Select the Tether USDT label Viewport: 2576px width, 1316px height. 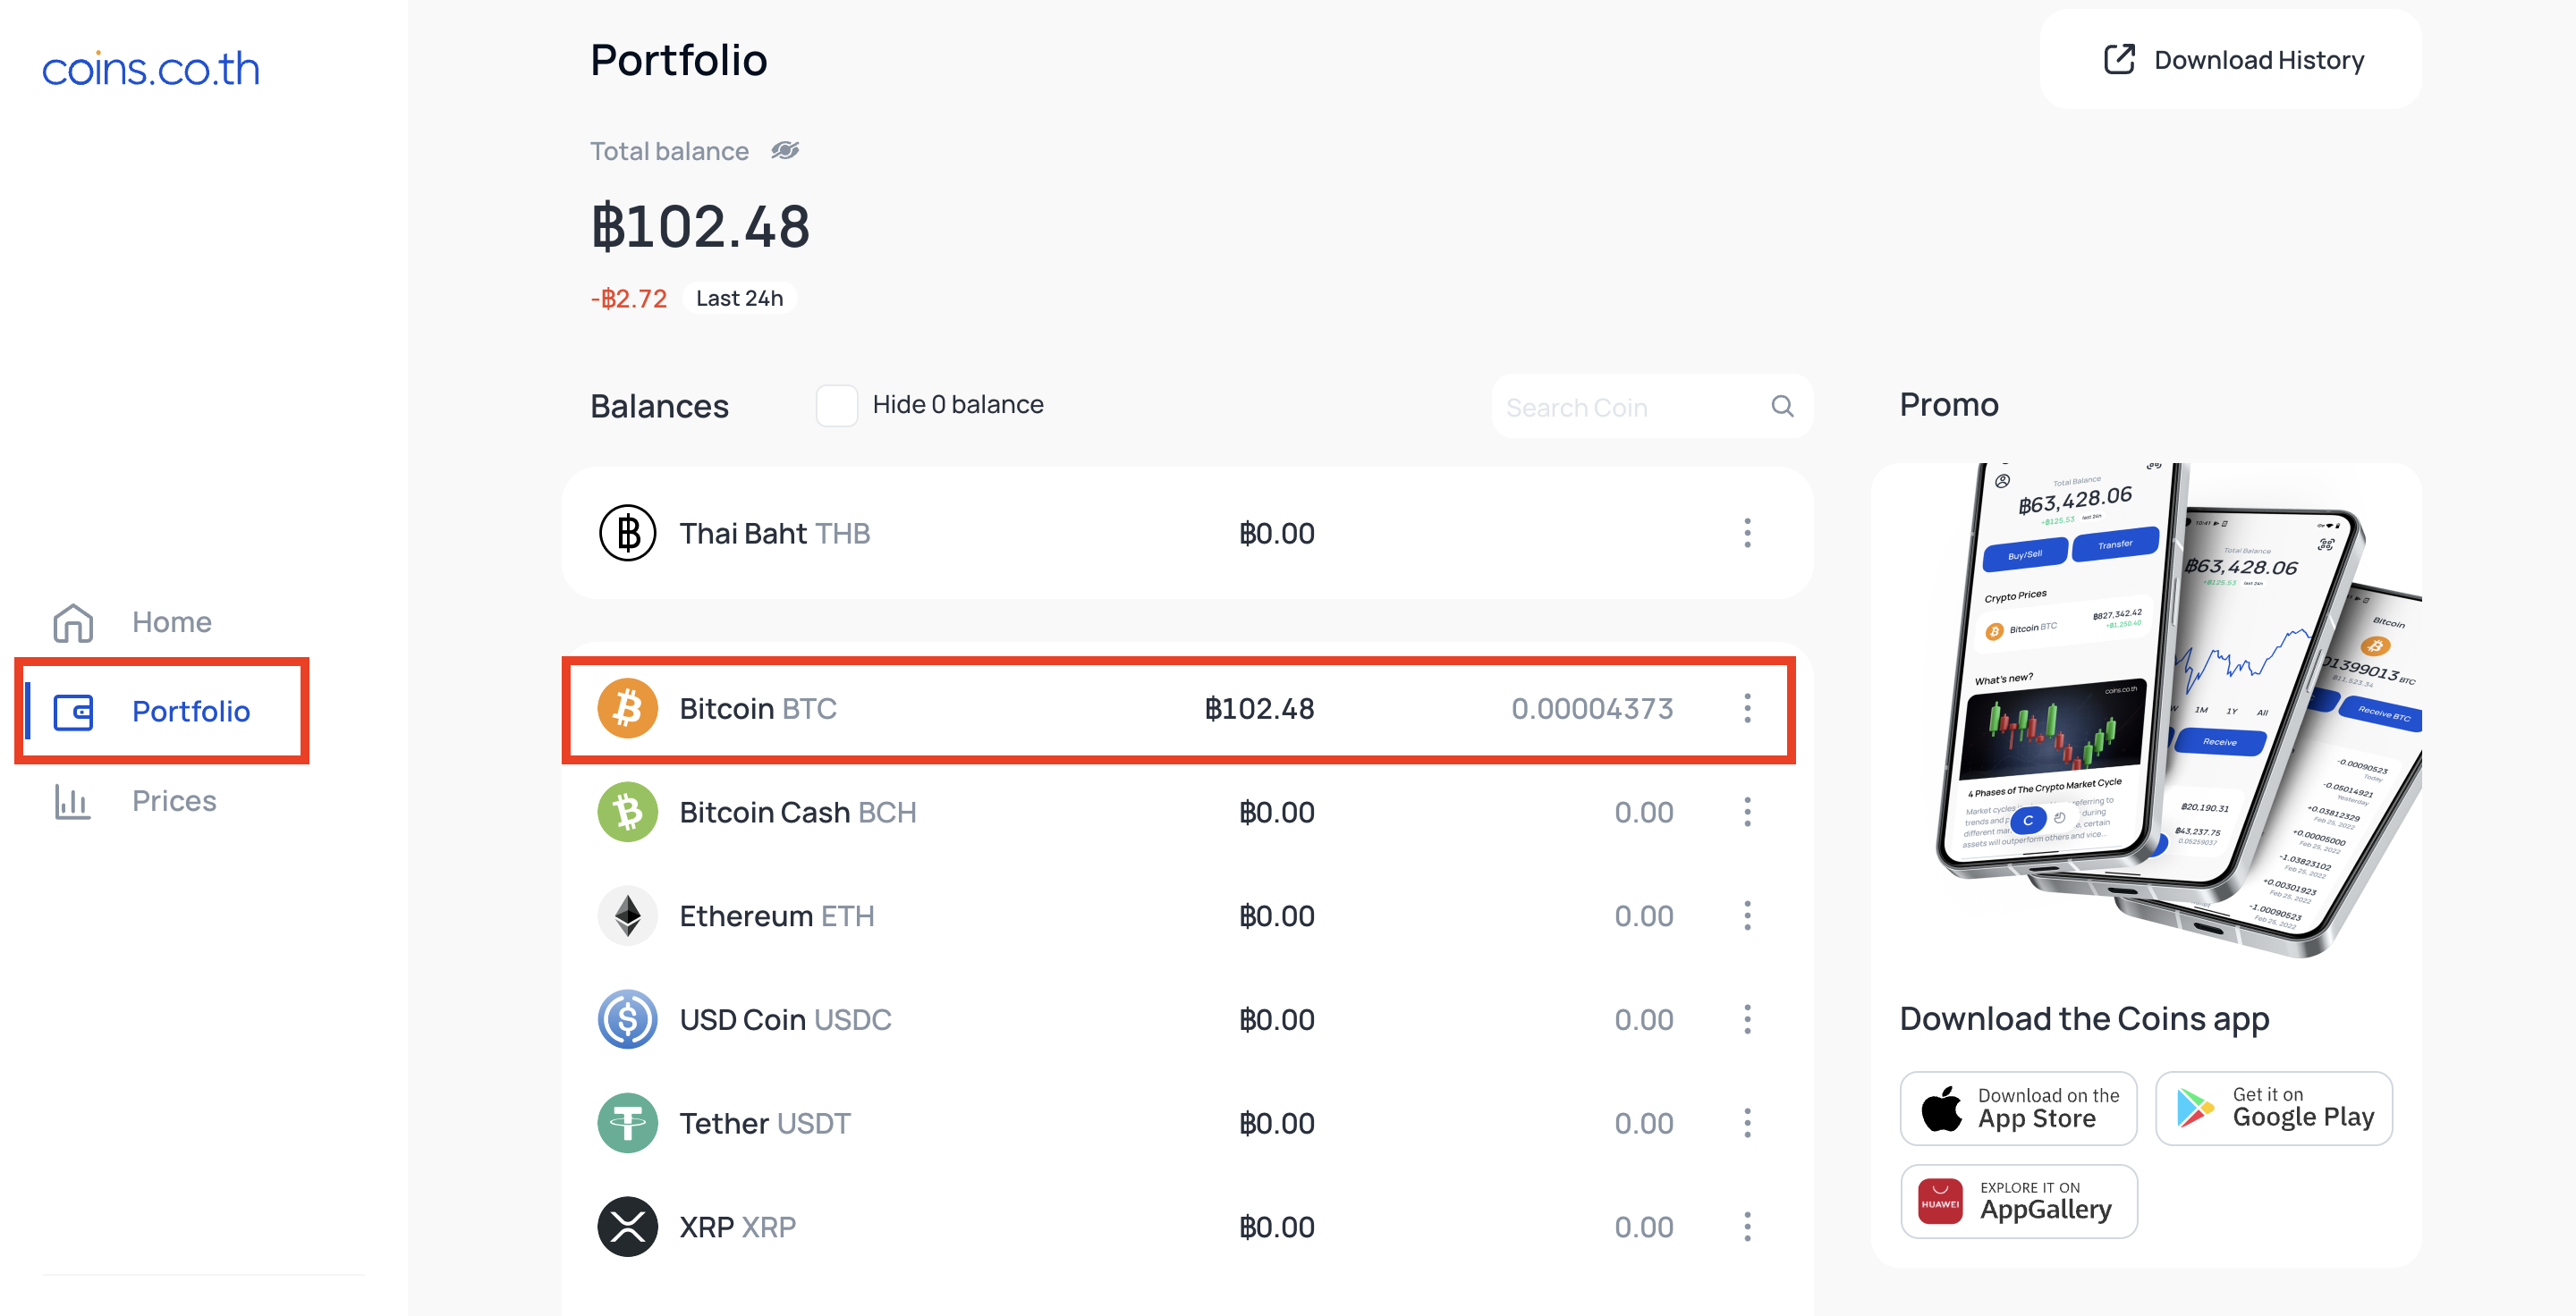765,1124
